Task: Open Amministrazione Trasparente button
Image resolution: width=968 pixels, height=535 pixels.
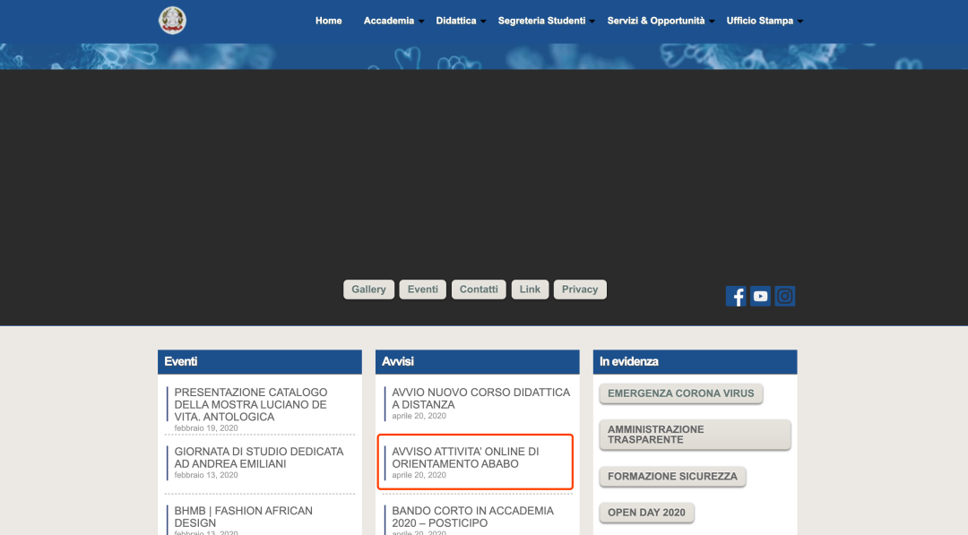Action: [695, 435]
